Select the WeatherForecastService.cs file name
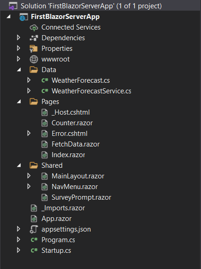201x269 pixels. (92, 91)
